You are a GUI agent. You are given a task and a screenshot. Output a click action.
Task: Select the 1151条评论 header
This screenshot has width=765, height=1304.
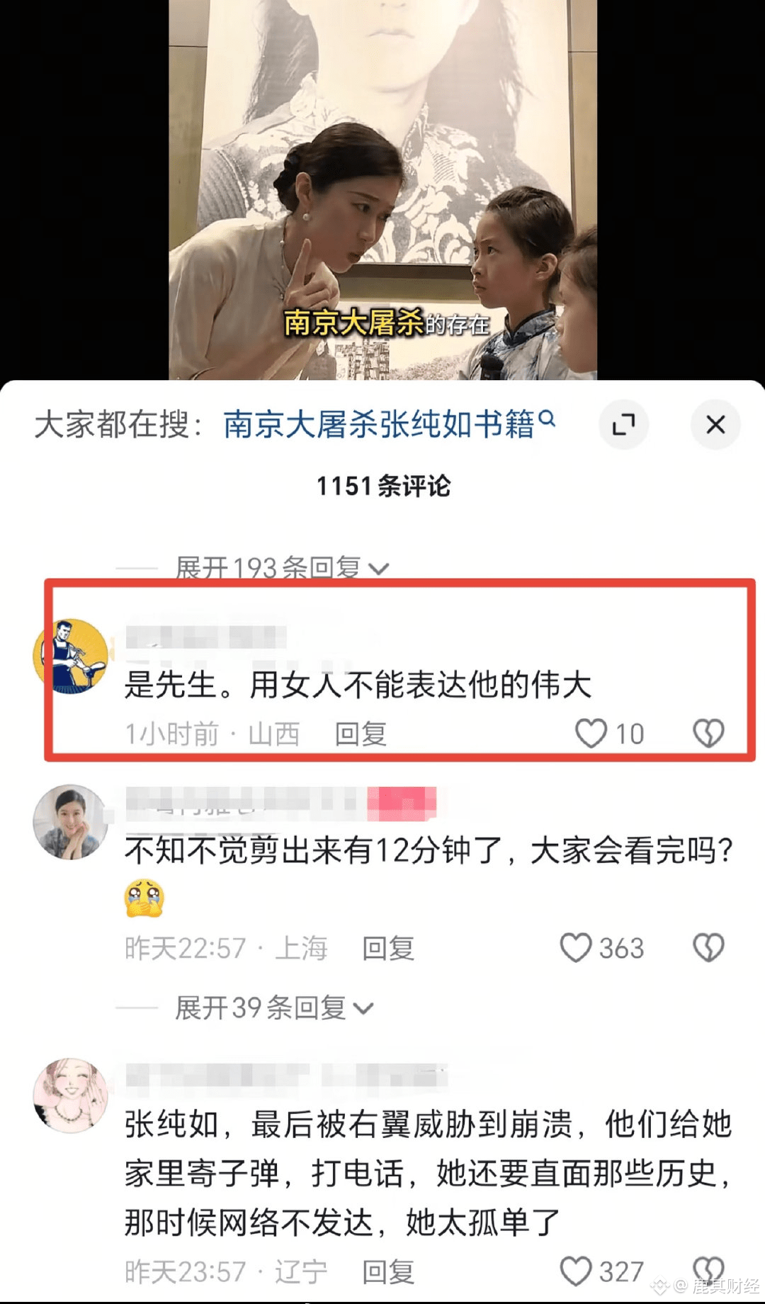[383, 486]
